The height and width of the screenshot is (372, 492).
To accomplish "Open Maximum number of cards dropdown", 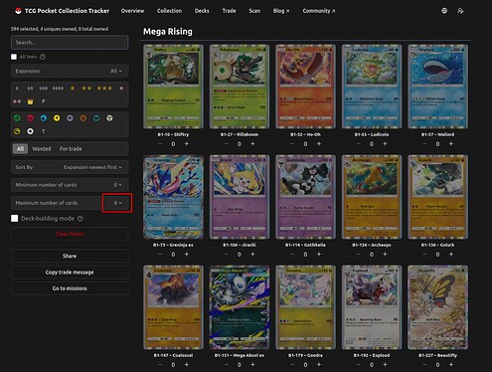I will [x=70, y=203].
